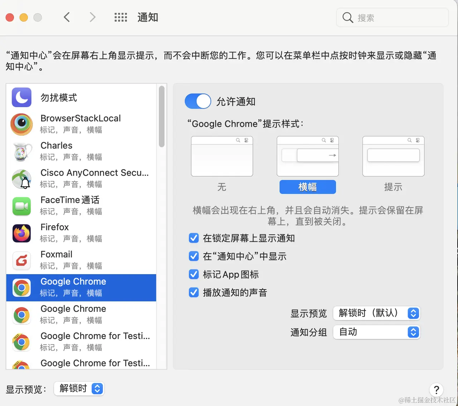
Task: Uncheck 在锁定屏幕上显示通知
Action: (194, 238)
